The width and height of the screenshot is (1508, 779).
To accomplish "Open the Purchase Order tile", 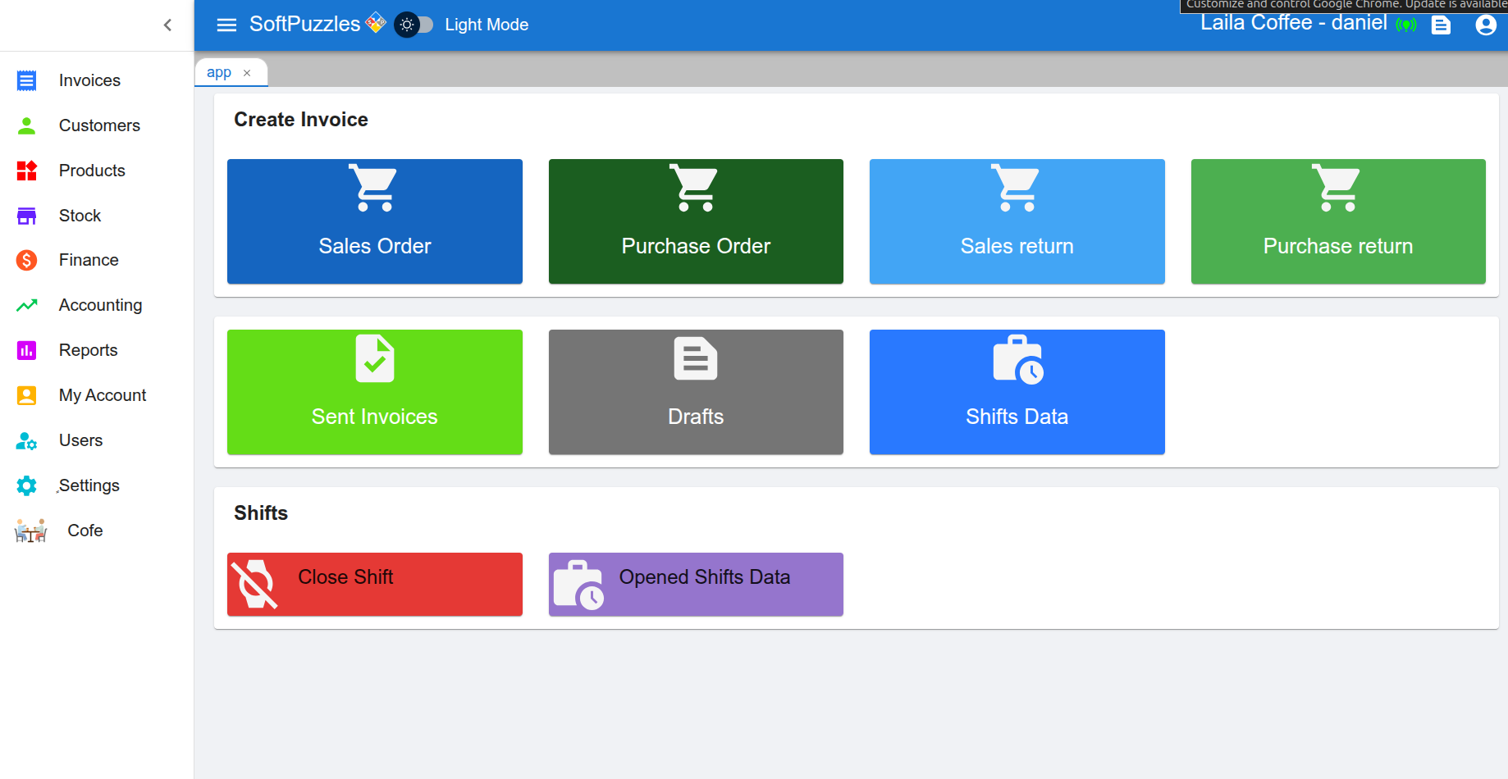I will point(696,221).
